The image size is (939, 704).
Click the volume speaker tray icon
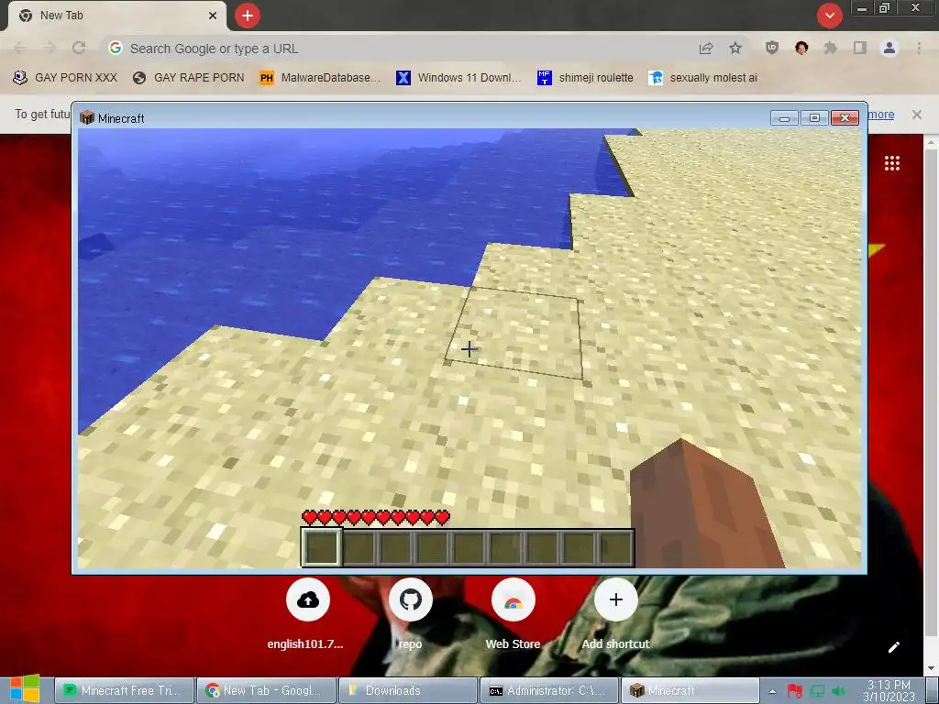tap(839, 691)
